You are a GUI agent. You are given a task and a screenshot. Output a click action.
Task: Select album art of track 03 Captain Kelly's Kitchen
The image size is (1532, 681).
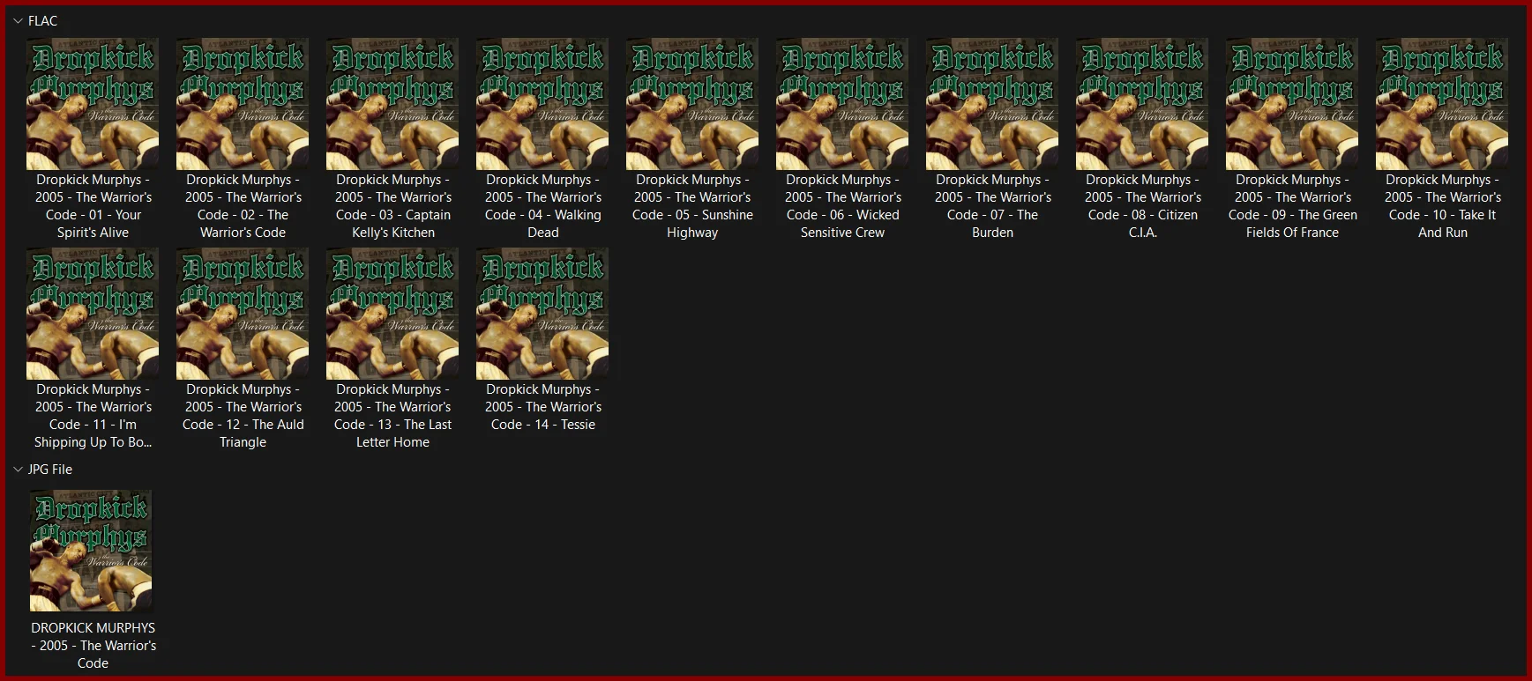tap(392, 104)
